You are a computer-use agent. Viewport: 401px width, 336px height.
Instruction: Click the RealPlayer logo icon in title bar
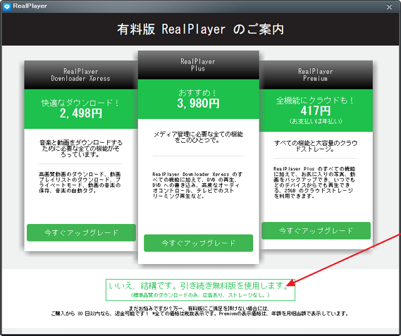click(x=6, y=6)
